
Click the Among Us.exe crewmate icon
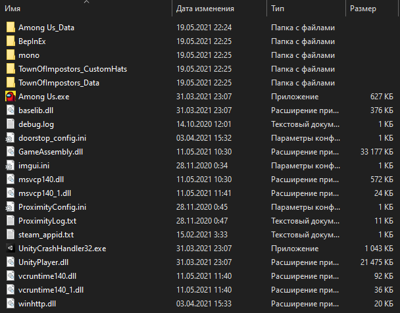tap(10, 97)
